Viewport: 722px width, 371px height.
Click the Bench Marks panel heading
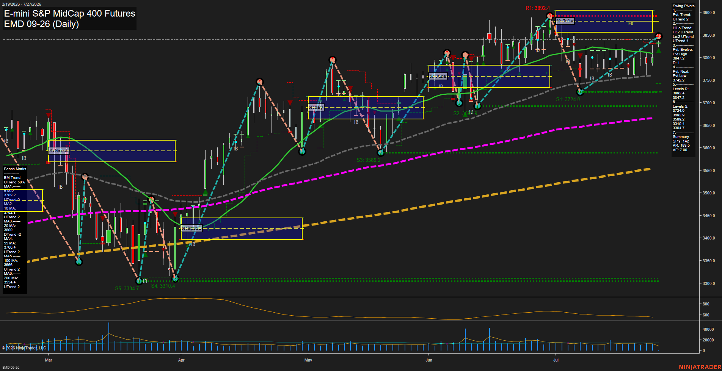pos(15,169)
